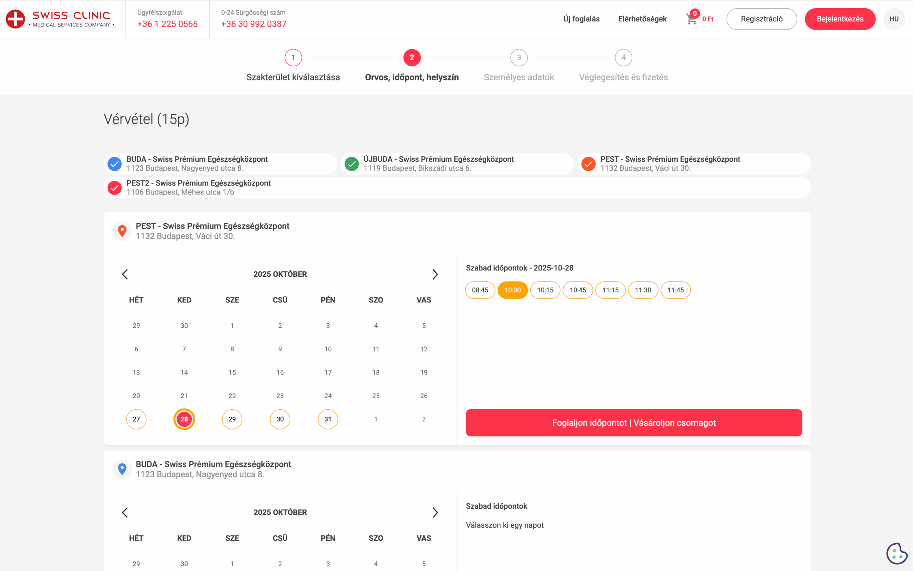Go to previous month in PEST calendar
This screenshot has width=913, height=571.
125,274
